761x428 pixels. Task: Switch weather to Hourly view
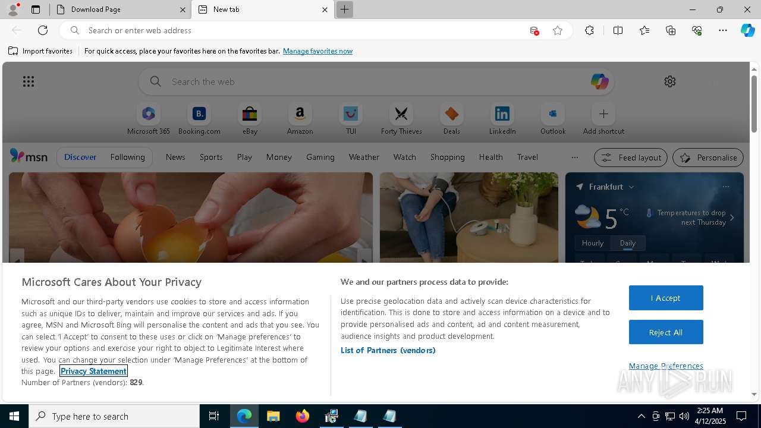coord(593,243)
